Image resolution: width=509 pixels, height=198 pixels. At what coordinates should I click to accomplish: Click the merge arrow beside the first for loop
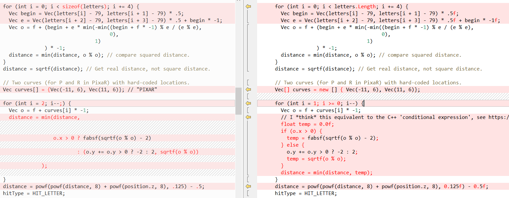248,7
